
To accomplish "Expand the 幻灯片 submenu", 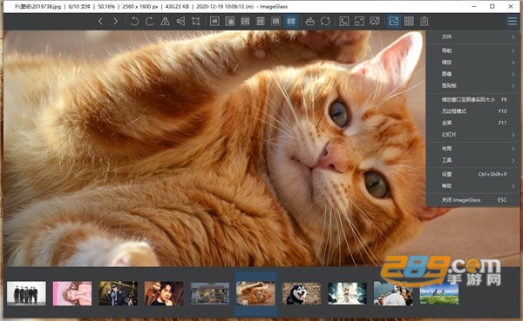I will pos(472,135).
